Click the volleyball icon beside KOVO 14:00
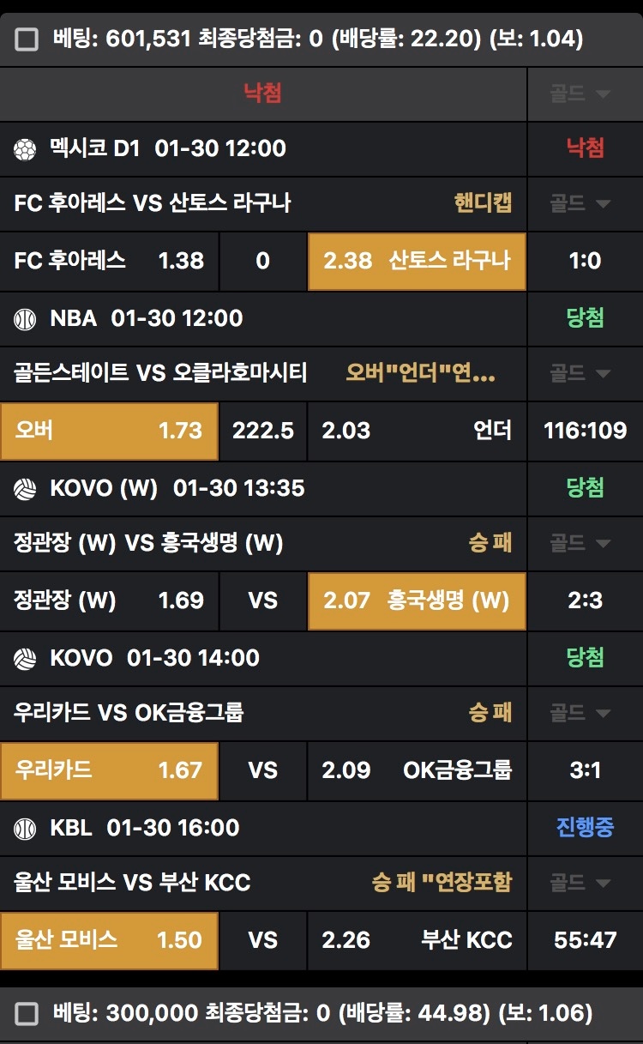Image resolution: width=643 pixels, height=1044 pixels. click(24, 659)
